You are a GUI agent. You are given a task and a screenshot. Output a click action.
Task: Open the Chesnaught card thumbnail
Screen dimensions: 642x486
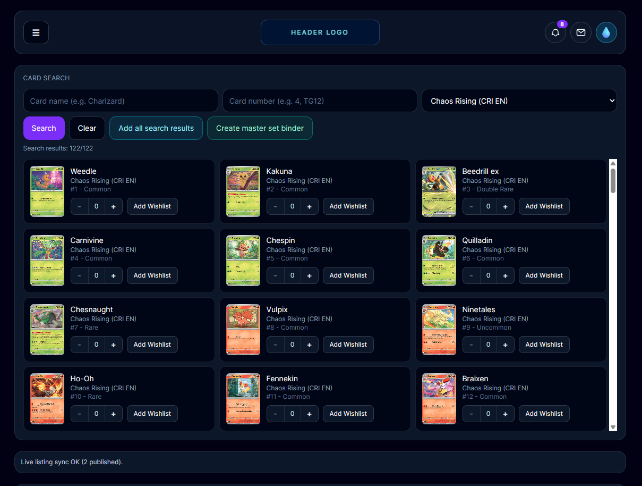[x=47, y=330]
